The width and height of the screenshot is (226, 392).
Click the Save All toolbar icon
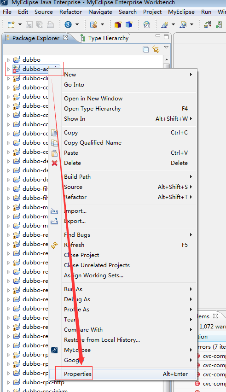pyautogui.click(x=40, y=24)
